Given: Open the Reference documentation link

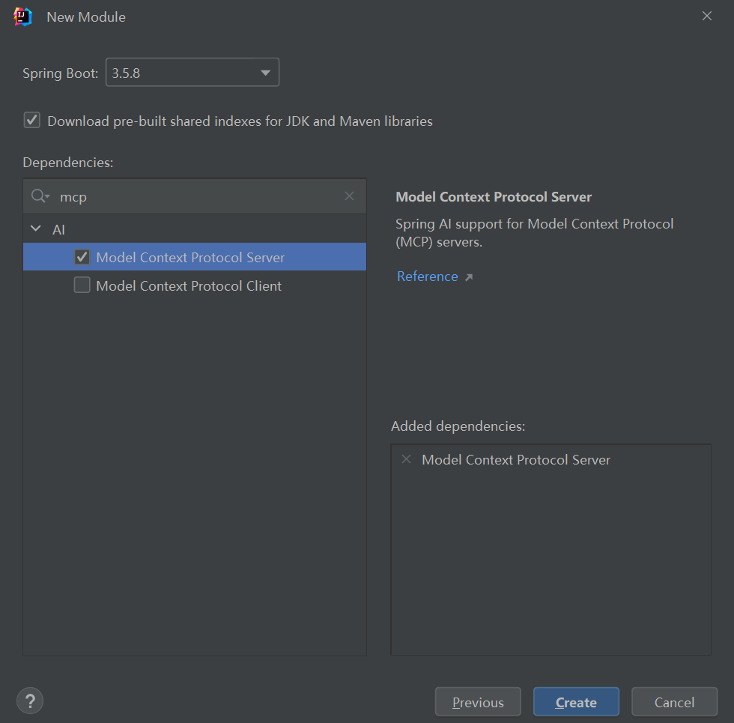Looking at the screenshot, I should (x=427, y=276).
